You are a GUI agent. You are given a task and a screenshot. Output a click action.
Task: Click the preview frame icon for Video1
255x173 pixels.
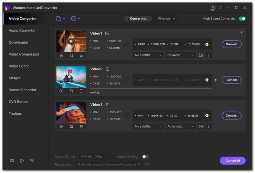pyautogui.click(x=201, y=55)
